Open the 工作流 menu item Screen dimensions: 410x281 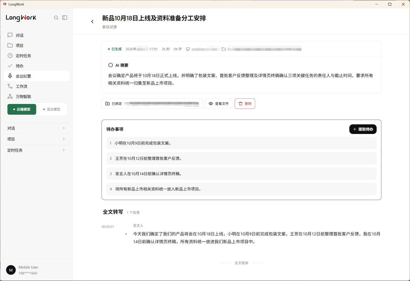point(37,86)
